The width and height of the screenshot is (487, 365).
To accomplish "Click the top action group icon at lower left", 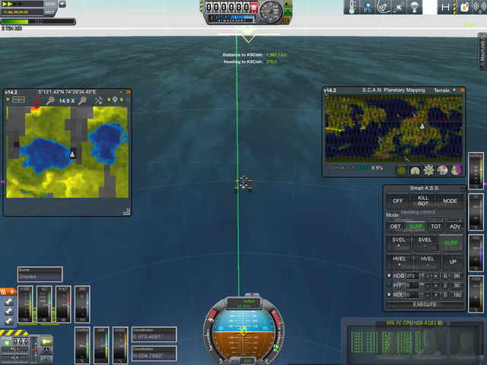I will [8, 301].
